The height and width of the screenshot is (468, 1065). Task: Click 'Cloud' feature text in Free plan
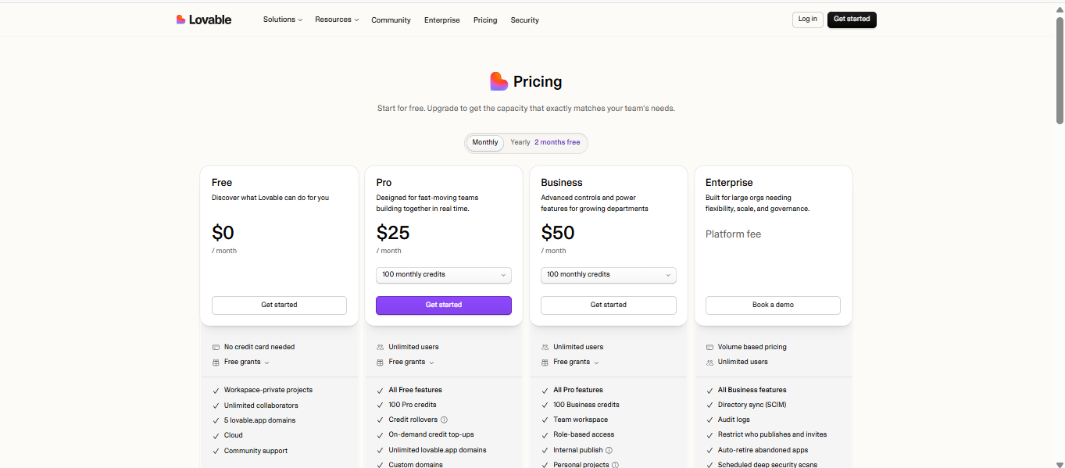(x=234, y=435)
